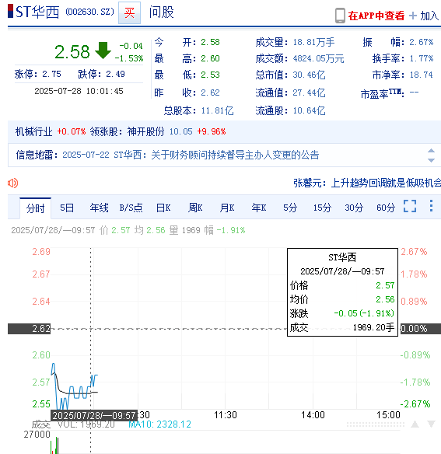Click the 流通值 value 27.44亿
The width and height of the screenshot is (441, 454).
coord(309,93)
